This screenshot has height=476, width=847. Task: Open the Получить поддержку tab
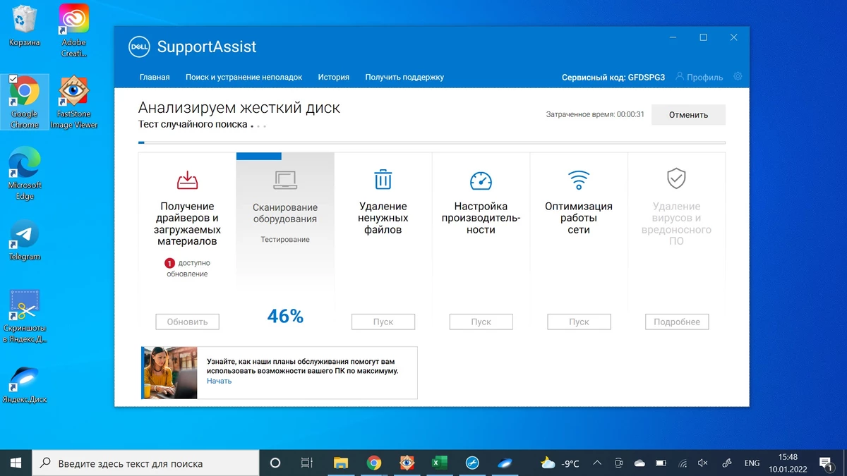(x=404, y=77)
